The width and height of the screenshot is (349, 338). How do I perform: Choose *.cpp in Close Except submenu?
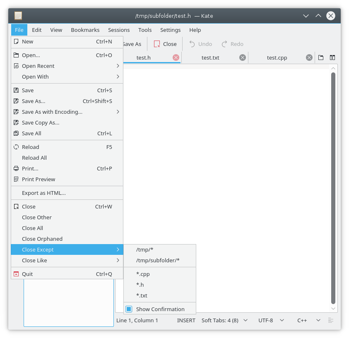pyautogui.click(x=160, y=274)
